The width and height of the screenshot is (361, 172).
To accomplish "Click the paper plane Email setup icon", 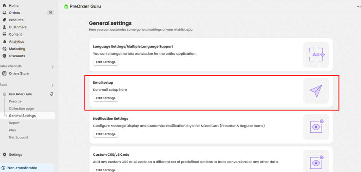I will pos(316,91).
